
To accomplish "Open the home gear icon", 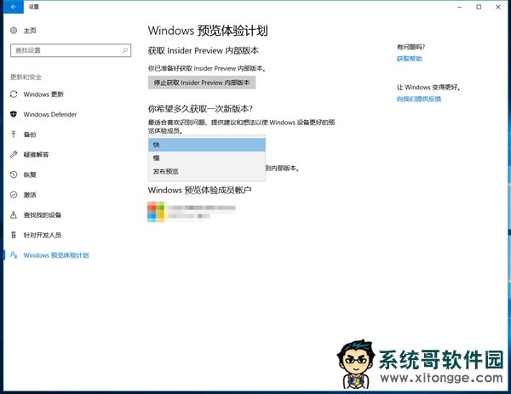I will pos(14,31).
